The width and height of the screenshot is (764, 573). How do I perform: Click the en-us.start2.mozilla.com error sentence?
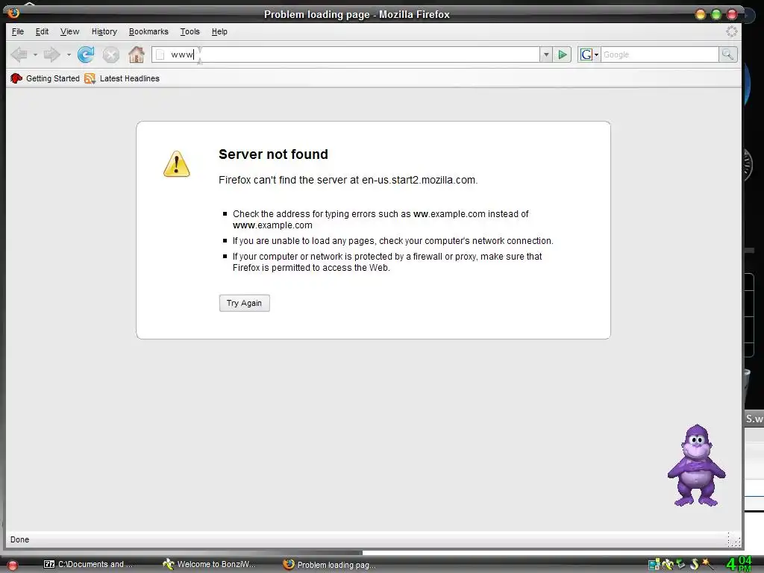click(x=348, y=180)
